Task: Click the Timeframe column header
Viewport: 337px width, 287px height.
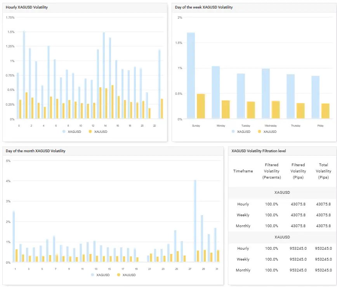Action: (x=243, y=171)
